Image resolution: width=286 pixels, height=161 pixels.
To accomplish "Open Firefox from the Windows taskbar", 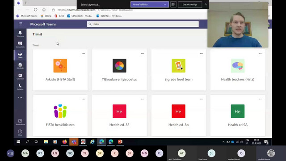I will (64, 142).
